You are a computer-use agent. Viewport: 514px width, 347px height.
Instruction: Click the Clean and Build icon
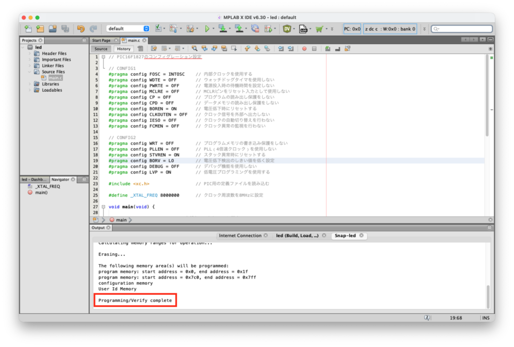(190, 29)
